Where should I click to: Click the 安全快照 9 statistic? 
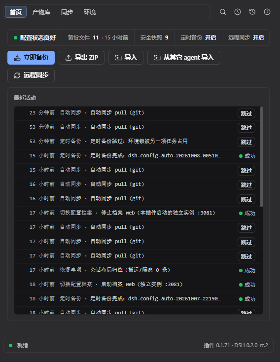pyautogui.click(x=154, y=37)
